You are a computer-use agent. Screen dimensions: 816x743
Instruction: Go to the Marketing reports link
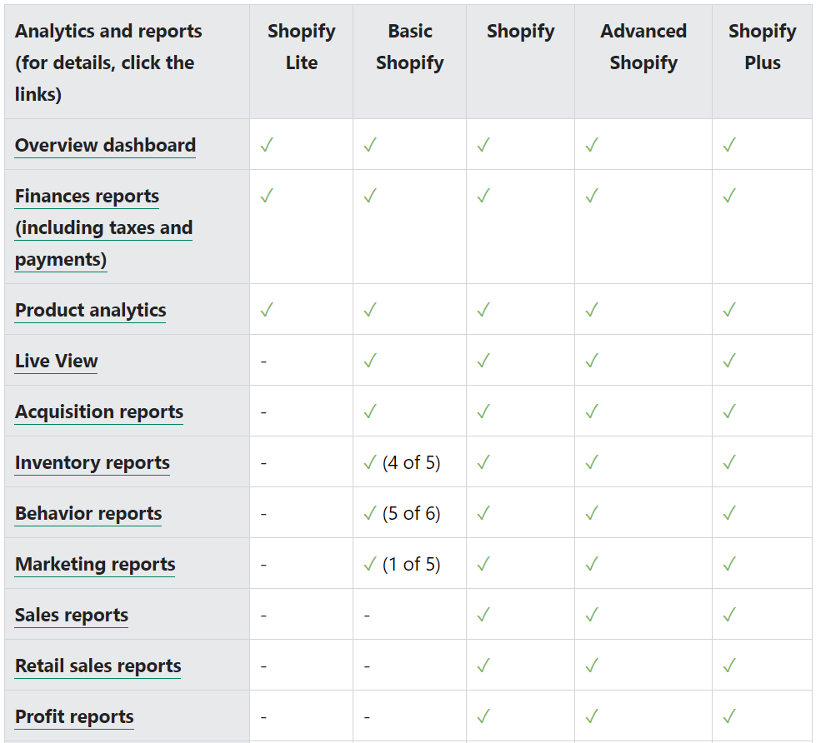(95, 565)
